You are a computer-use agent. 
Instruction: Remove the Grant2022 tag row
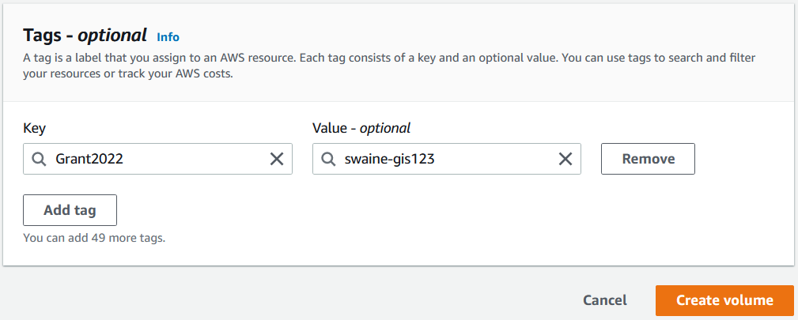tap(648, 159)
